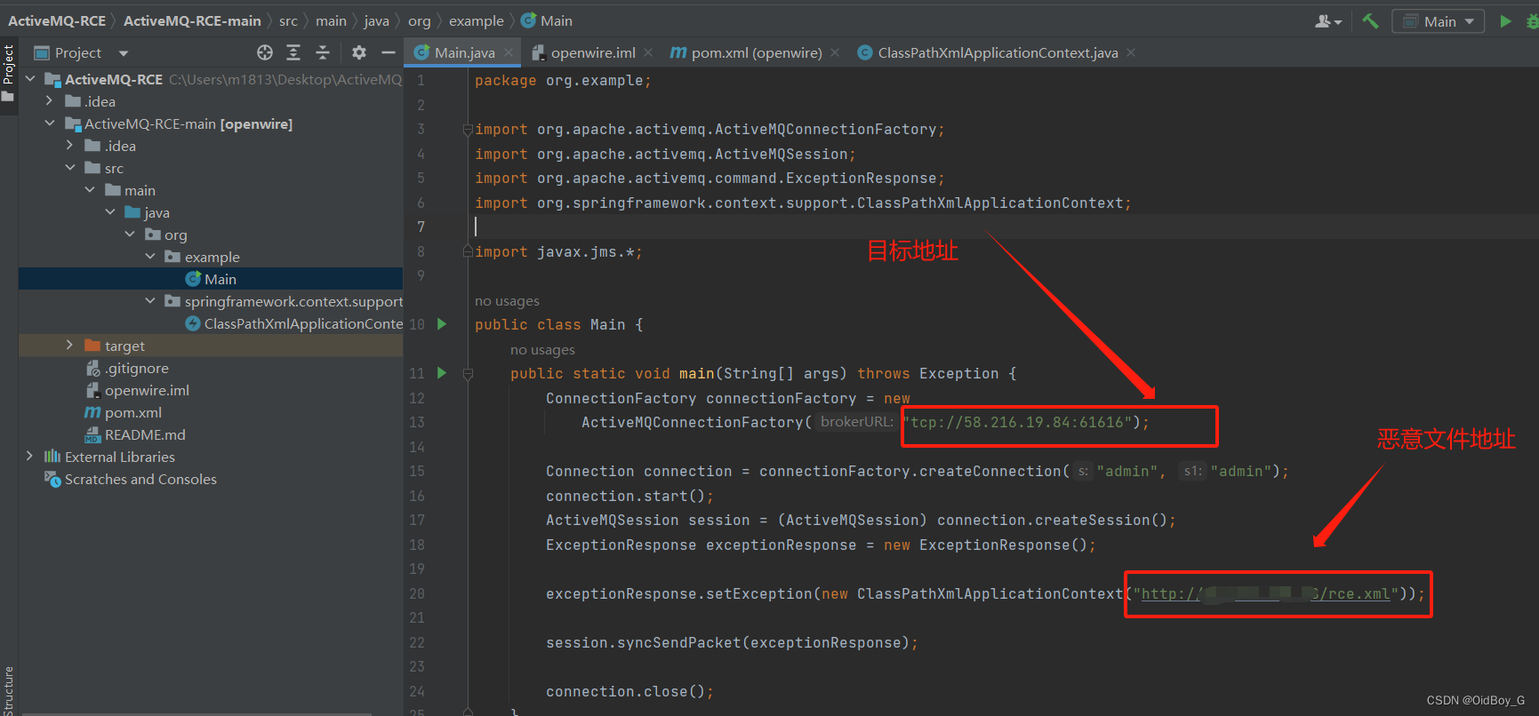Click the Select Opened File target icon

click(x=265, y=52)
